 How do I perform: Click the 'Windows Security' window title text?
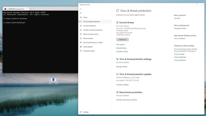point(85,5)
